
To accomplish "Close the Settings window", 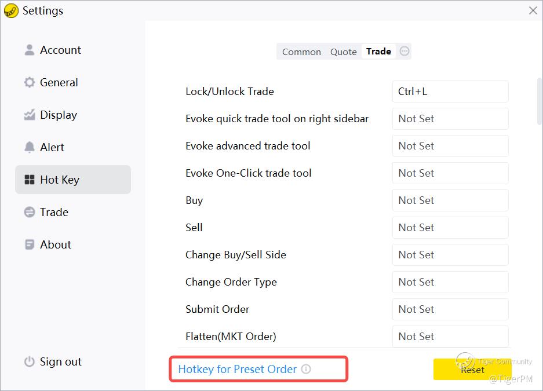I will [x=533, y=10].
